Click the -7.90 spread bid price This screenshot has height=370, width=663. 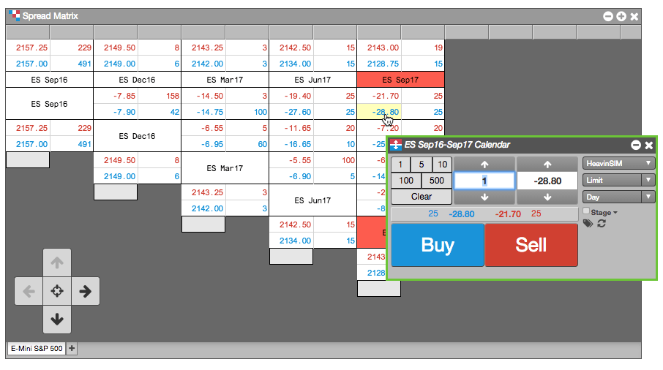coord(116,112)
